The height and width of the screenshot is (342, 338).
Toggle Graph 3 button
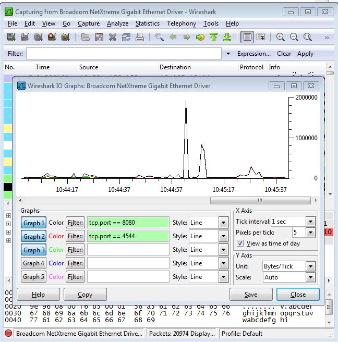(33, 250)
